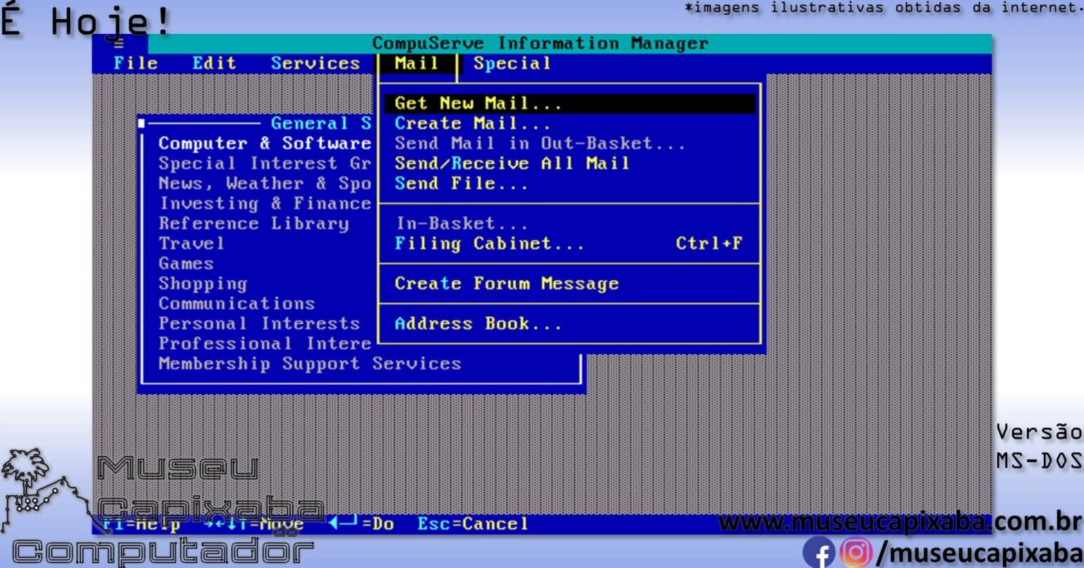Select Travel in the General Services list

[x=193, y=243]
